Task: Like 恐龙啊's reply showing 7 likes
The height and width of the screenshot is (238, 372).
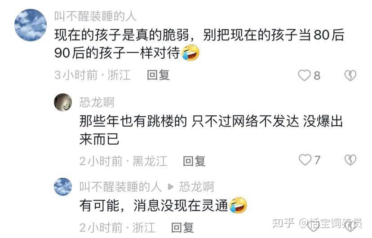Action: click(305, 159)
